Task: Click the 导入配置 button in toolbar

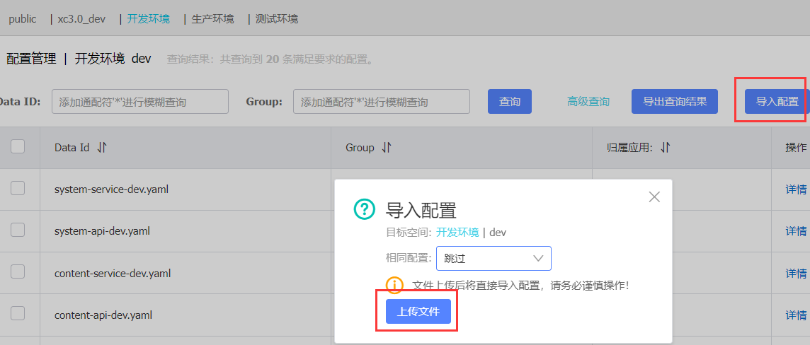Action: (x=777, y=102)
